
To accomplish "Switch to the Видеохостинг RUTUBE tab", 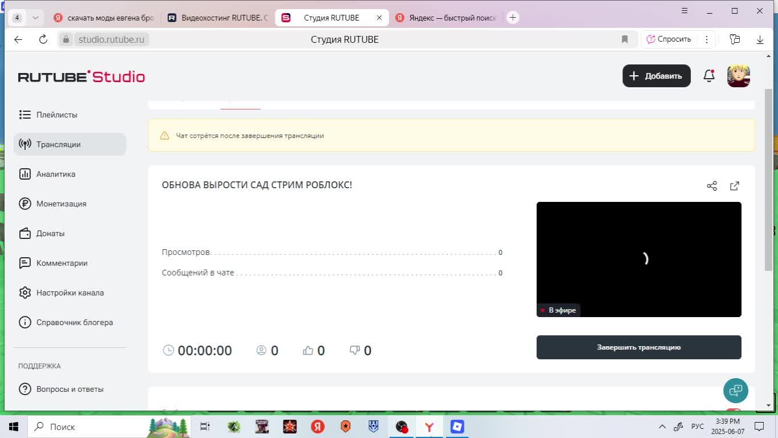I will pos(218,18).
